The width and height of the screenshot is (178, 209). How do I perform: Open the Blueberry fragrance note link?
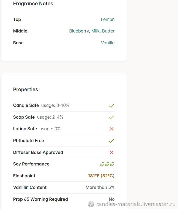pyautogui.click(x=80, y=31)
